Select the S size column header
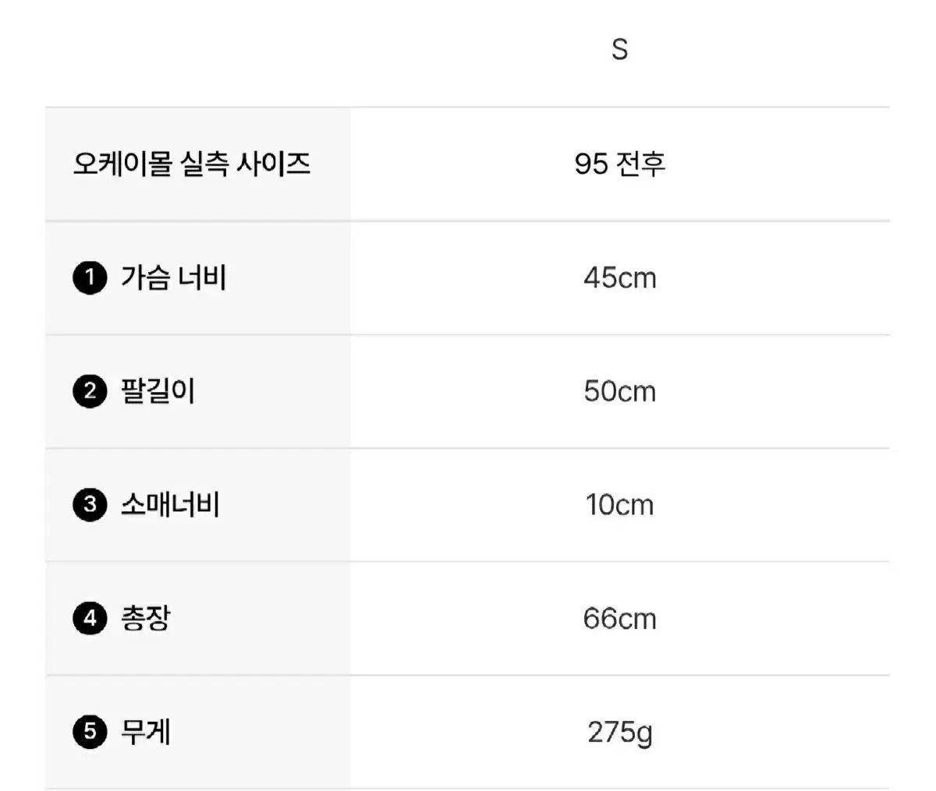The width and height of the screenshot is (936, 791). point(619,50)
